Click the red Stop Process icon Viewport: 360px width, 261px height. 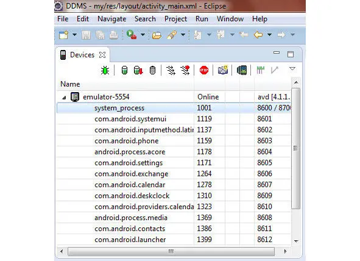204,70
